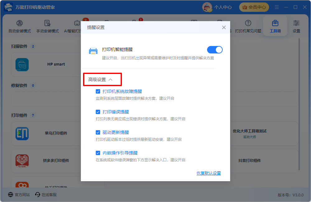Click 菜鸟打印组件 name text
Viewport: 311px width, 202px height.
(x=56, y=133)
